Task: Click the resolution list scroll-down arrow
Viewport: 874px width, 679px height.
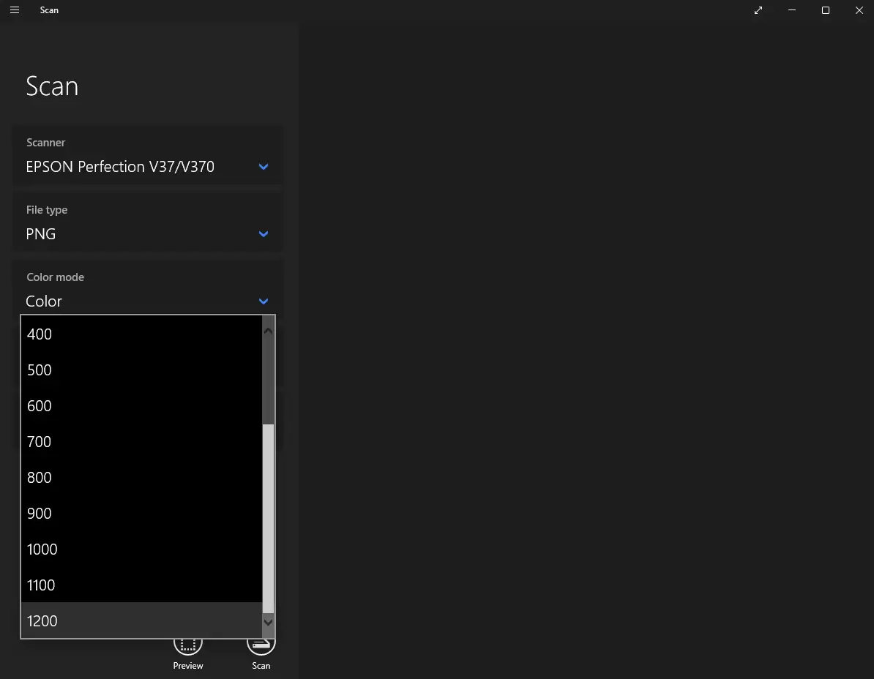Action: tap(268, 622)
